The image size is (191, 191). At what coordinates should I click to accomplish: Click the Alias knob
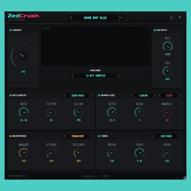[x=79, y=112]
